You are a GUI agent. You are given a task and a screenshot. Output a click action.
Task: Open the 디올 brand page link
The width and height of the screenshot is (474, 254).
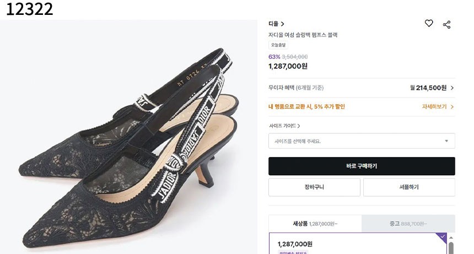[x=276, y=24]
